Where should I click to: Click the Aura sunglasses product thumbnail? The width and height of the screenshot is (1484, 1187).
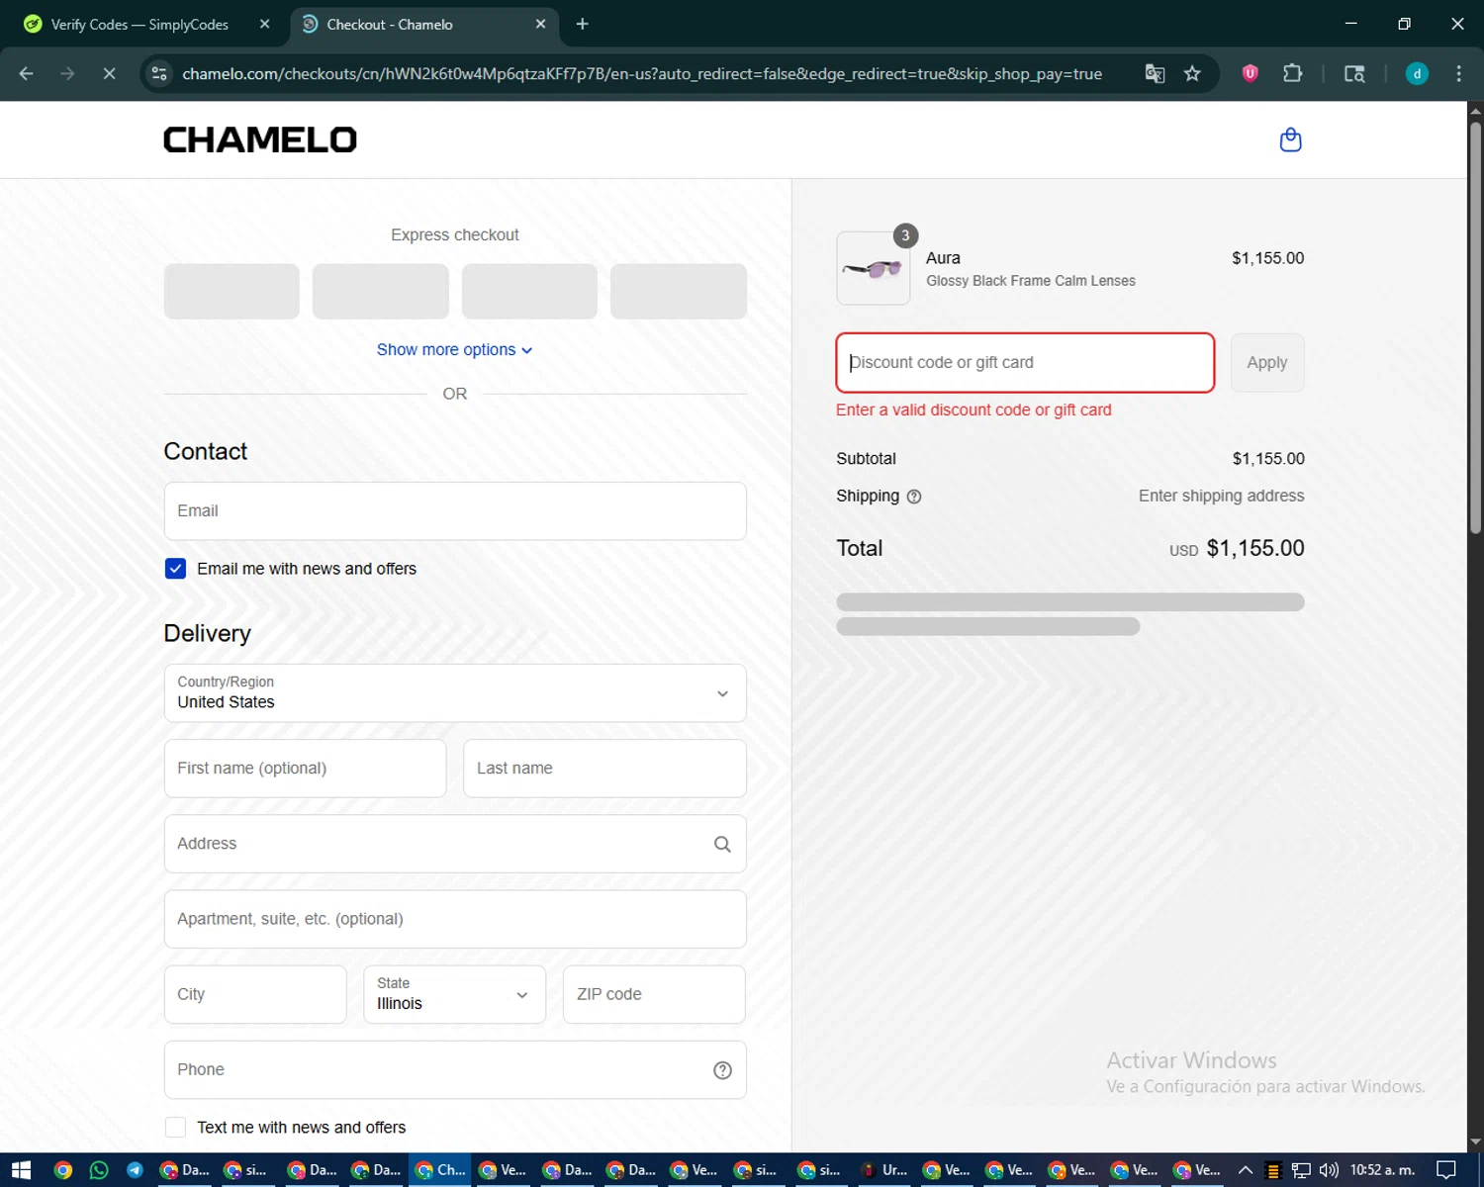click(x=874, y=268)
